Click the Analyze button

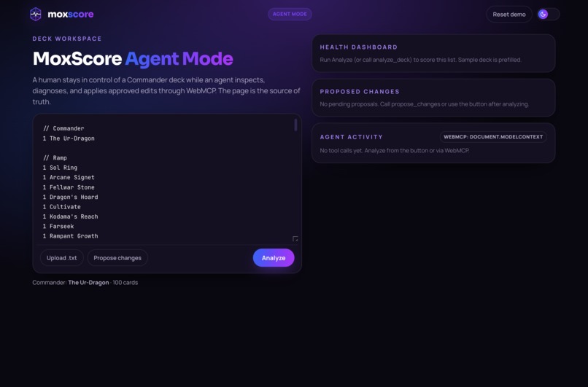[274, 258]
